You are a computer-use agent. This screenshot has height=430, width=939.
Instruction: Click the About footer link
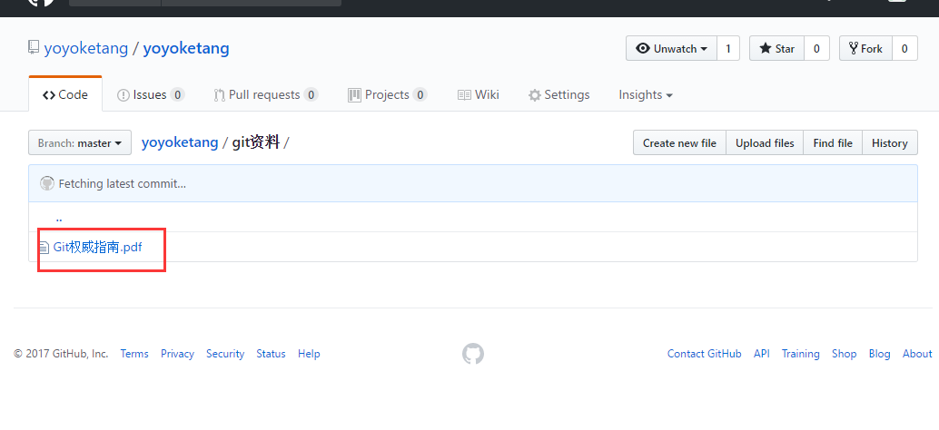[917, 354]
